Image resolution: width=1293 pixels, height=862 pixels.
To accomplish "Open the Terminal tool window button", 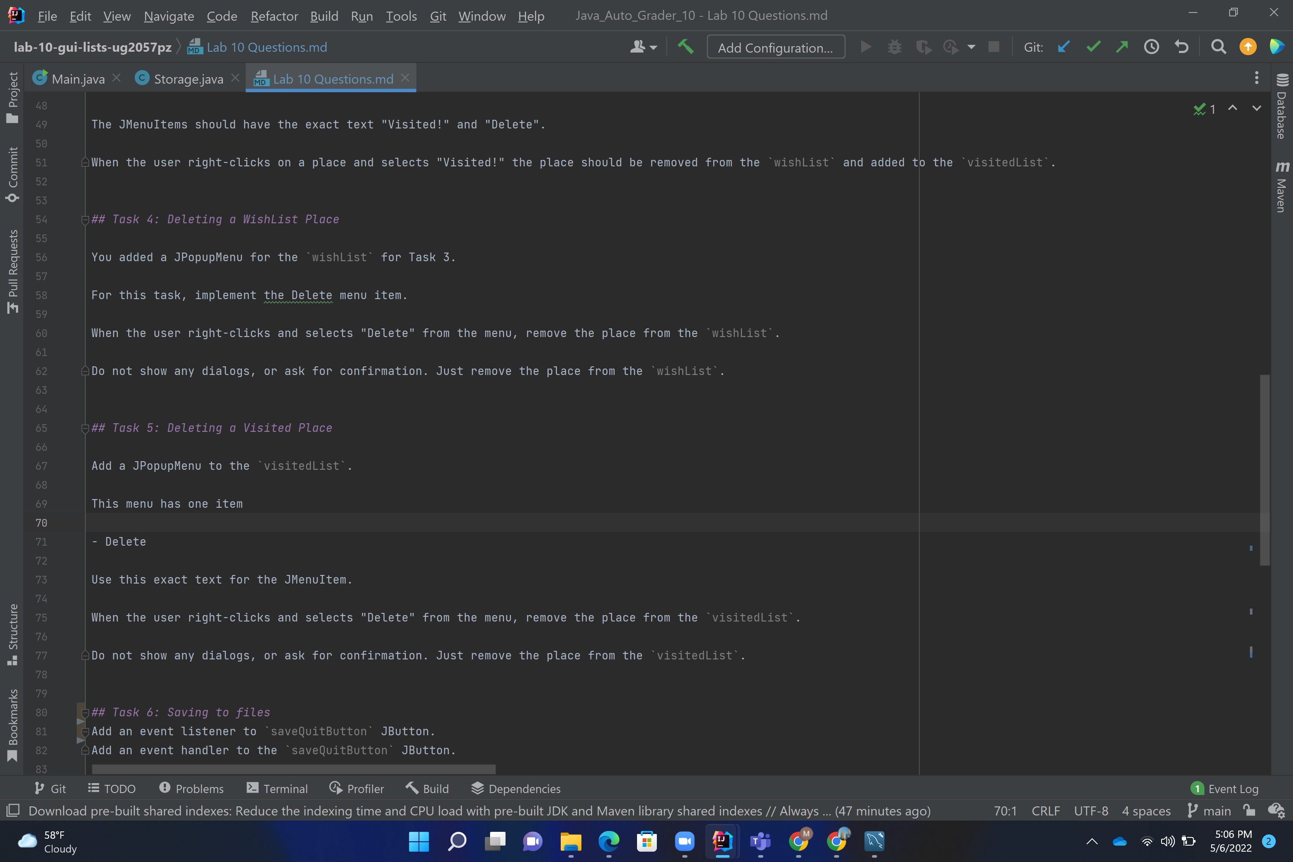I will tap(277, 788).
